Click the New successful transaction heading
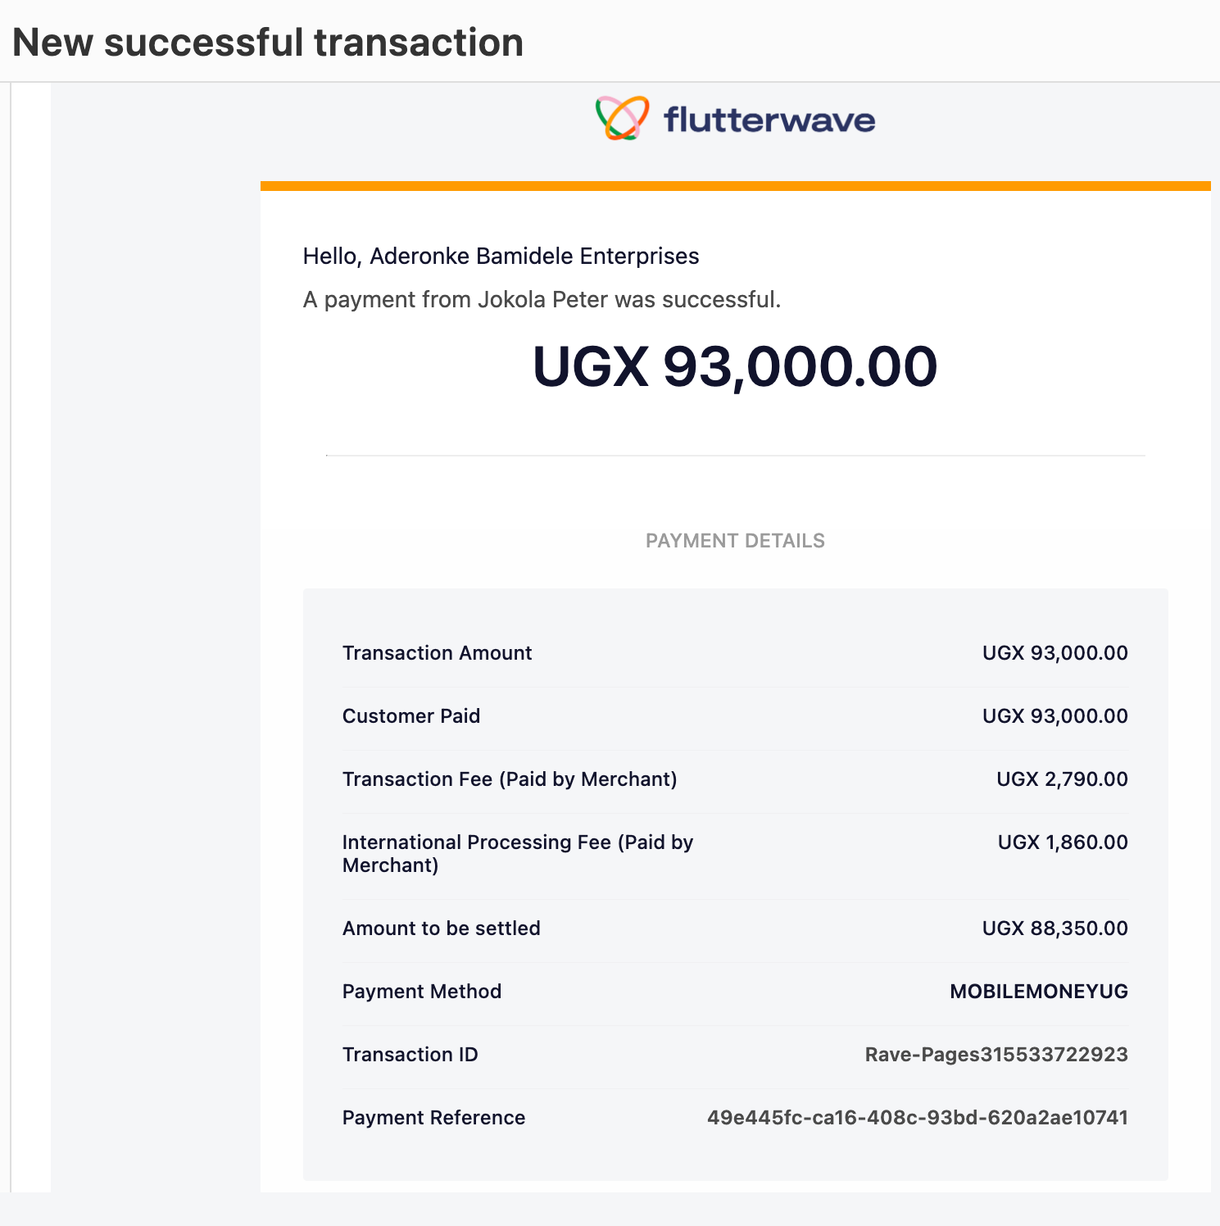This screenshot has height=1226, width=1220. pyautogui.click(x=268, y=42)
